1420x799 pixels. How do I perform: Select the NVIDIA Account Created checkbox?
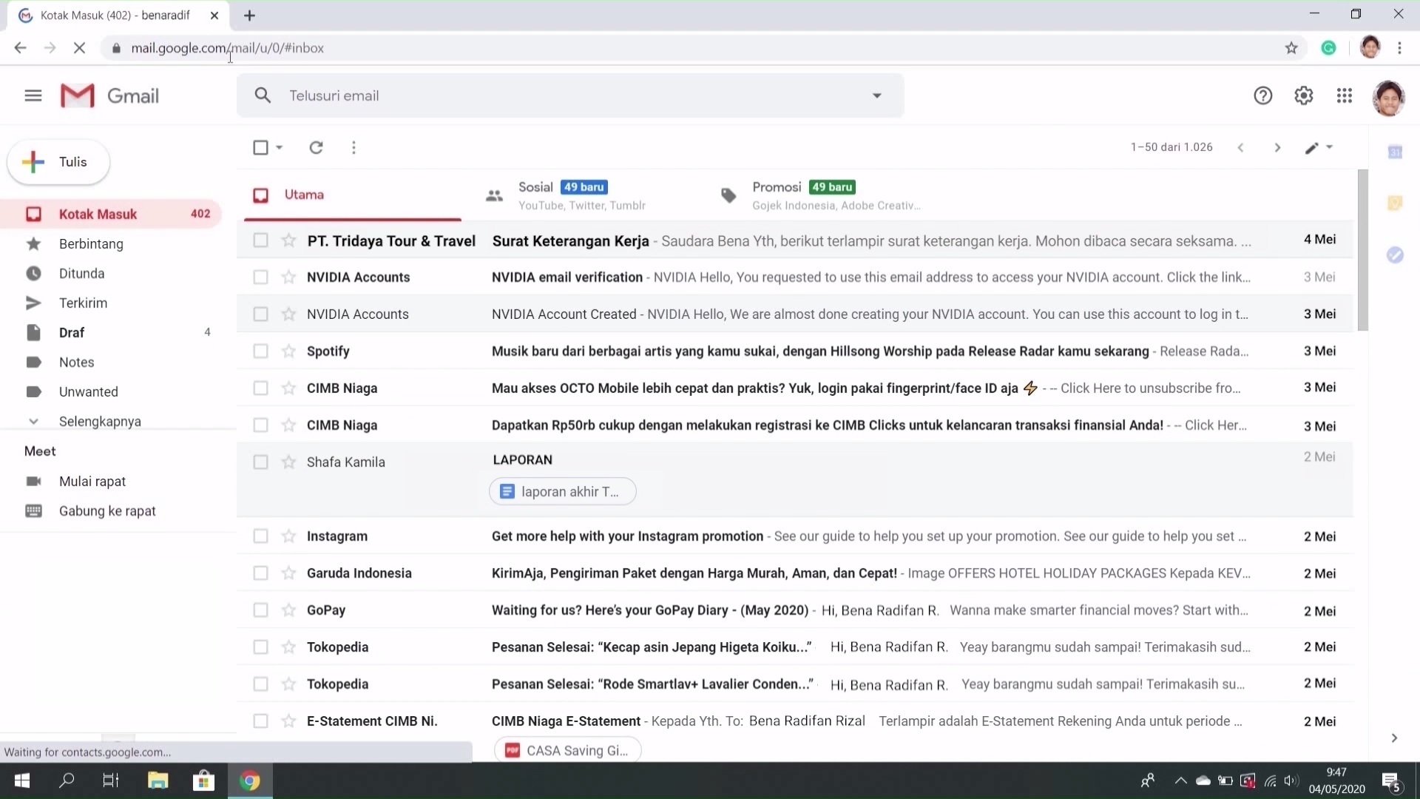260,314
